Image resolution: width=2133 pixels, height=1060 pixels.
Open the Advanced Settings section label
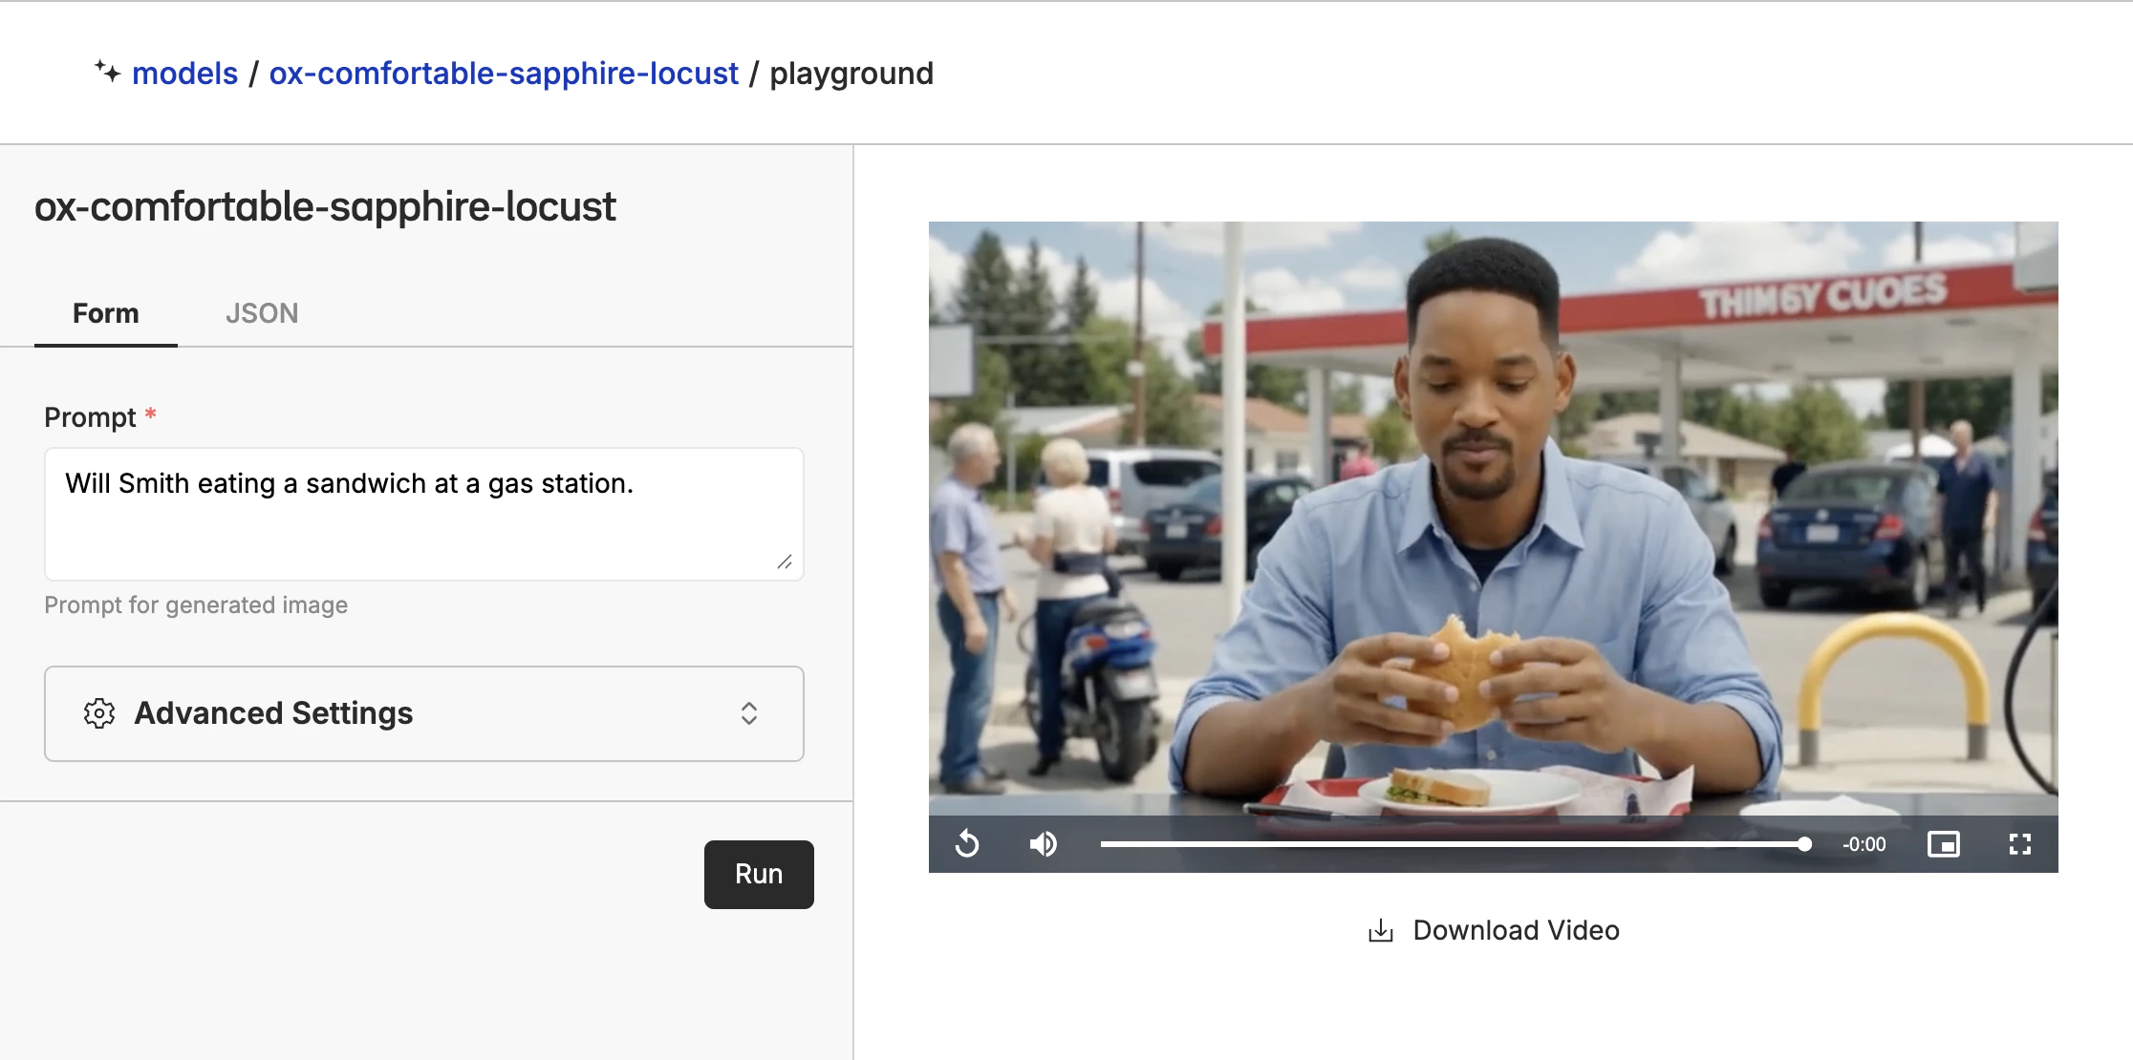[x=273, y=713]
